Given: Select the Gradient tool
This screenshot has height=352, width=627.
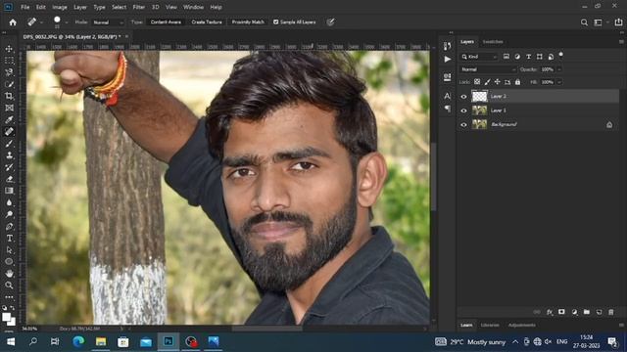Looking at the screenshot, I should [x=9, y=191].
